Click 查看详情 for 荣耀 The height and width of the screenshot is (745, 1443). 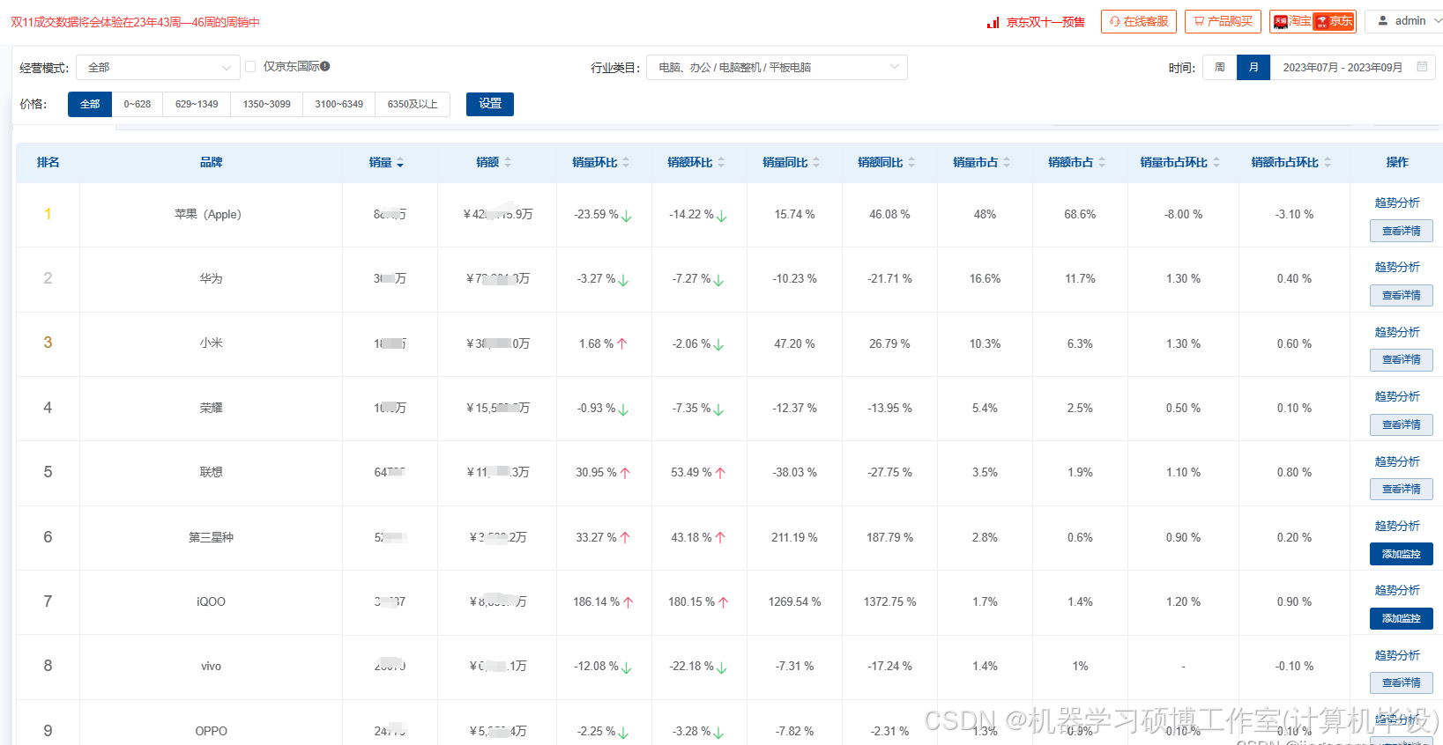tap(1402, 424)
